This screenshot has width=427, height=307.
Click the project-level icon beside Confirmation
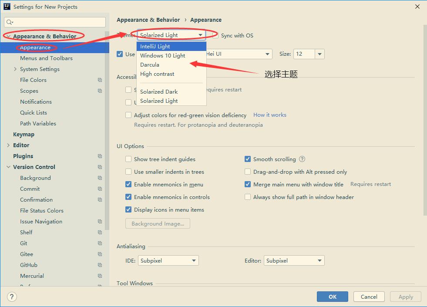tap(100, 200)
